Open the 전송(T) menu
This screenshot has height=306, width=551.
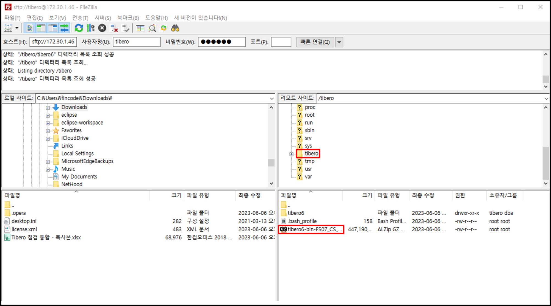pos(80,18)
